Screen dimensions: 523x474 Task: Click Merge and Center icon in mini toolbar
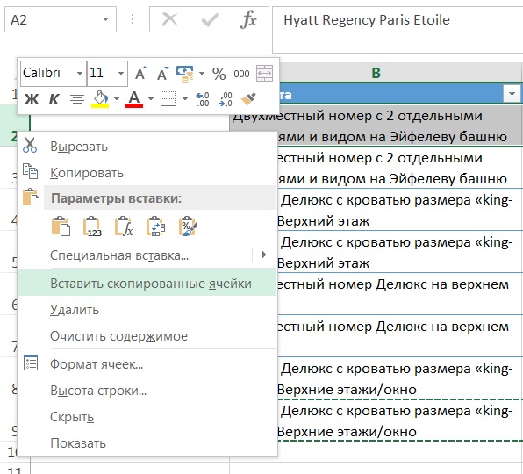tap(264, 74)
